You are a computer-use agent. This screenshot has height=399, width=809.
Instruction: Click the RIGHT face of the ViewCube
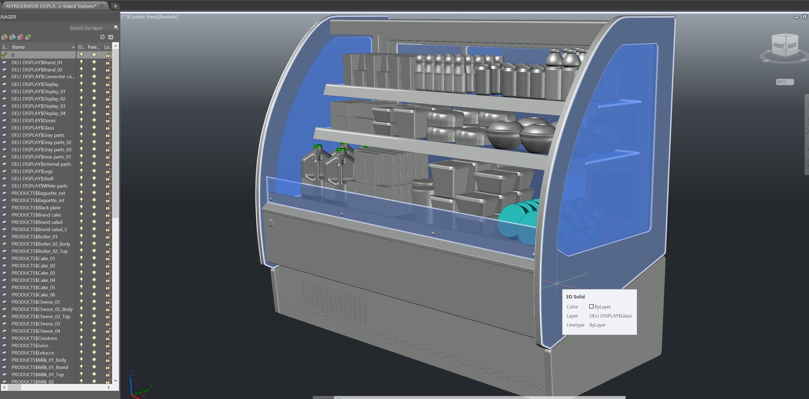792,45
